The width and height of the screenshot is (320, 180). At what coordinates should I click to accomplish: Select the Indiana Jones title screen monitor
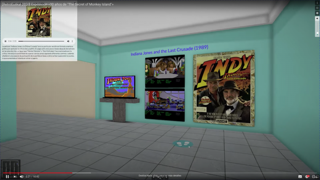click(120, 87)
